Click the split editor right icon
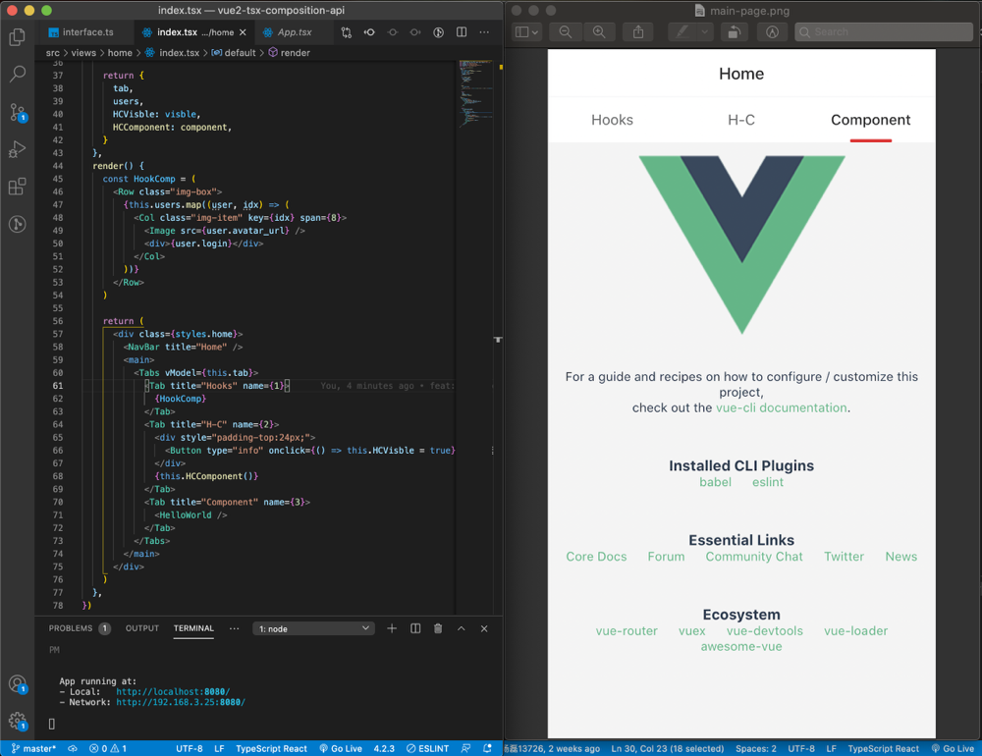 coord(462,32)
